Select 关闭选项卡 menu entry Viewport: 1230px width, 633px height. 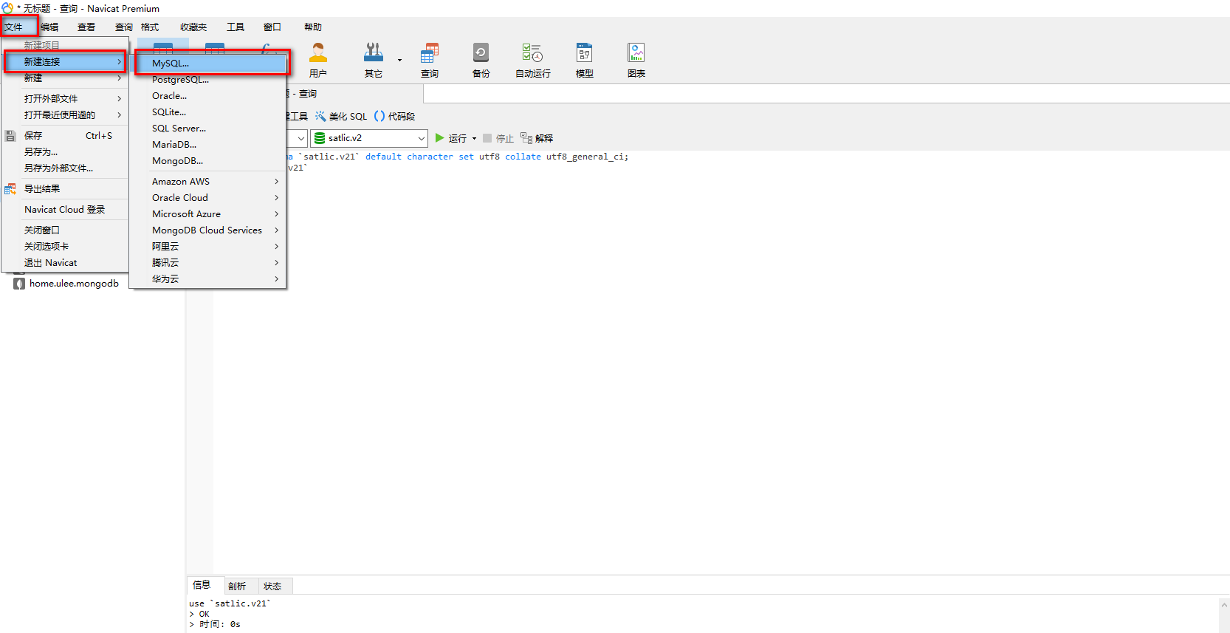[65, 247]
